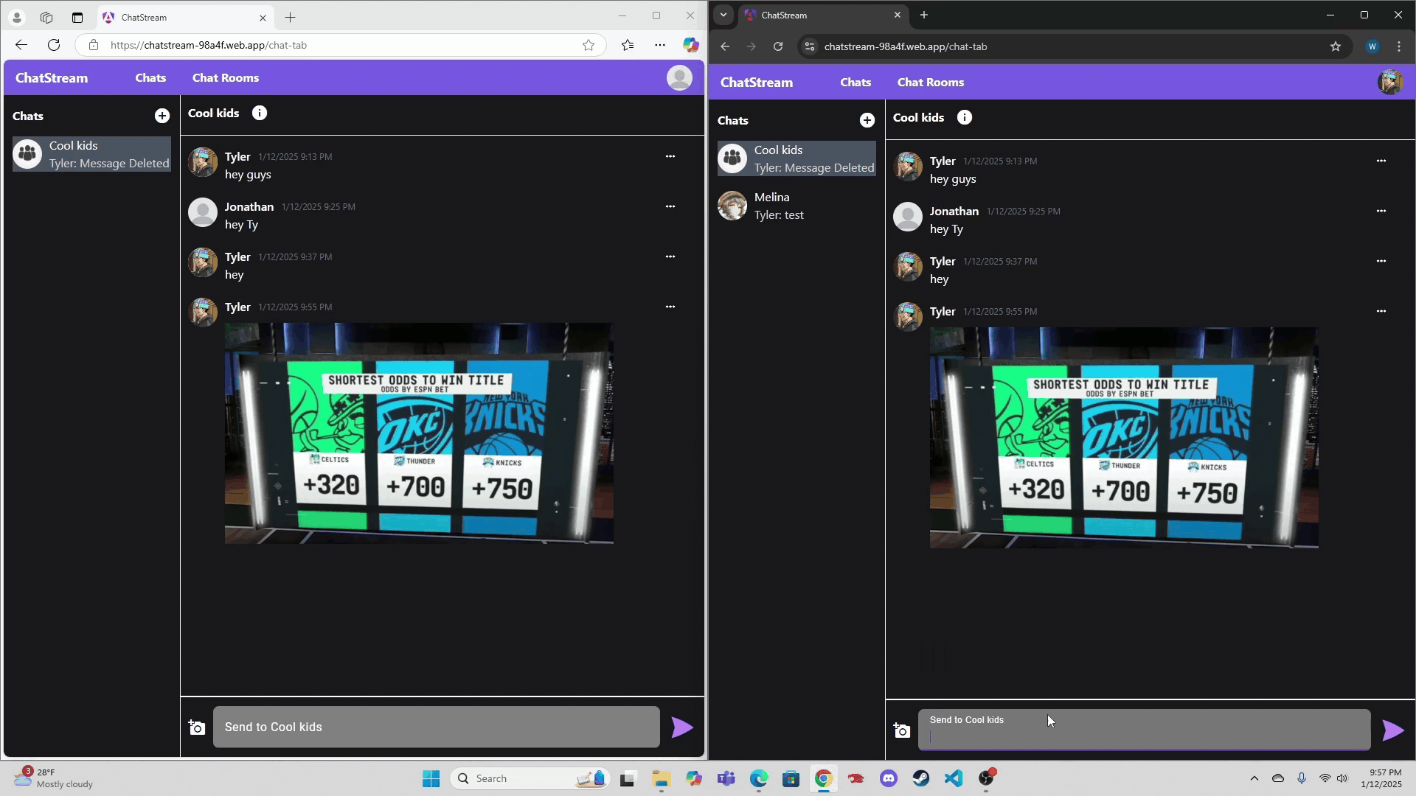
Task: Select Cool kids chat in Edge sidebar
Action: pos(91,154)
